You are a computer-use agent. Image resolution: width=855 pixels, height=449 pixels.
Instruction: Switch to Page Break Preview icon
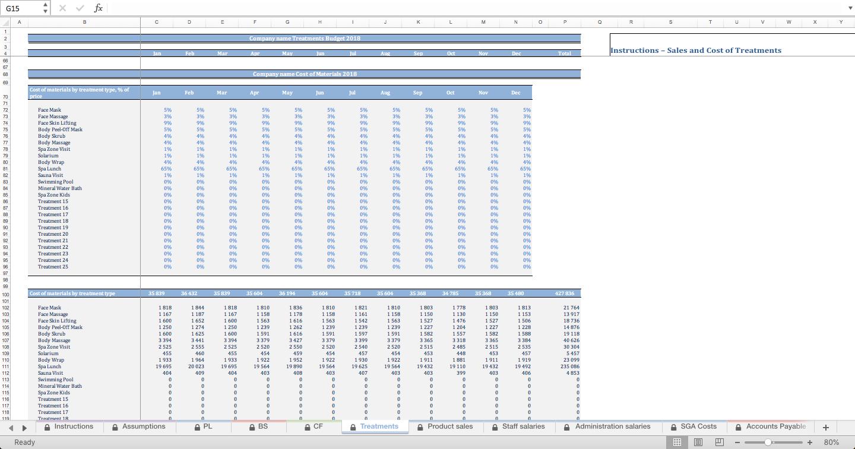[719, 442]
